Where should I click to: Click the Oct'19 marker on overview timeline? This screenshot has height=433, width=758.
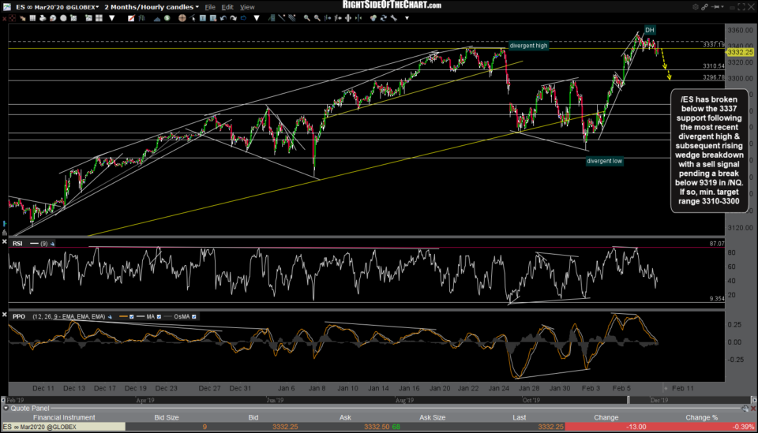531,400
